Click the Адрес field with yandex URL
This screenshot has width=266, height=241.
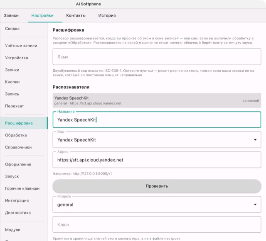click(157, 160)
